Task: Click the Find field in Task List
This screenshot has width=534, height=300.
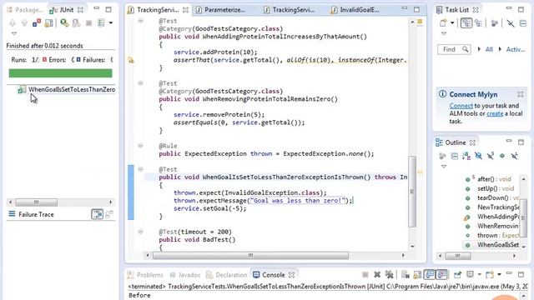Action: click(454, 49)
